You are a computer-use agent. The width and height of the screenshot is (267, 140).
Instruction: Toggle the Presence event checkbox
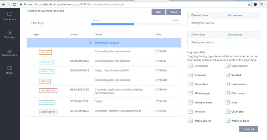(x=191, y=103)
